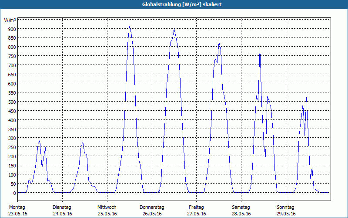Click the chart title 'Globalstrahlung [W/m²] skaliert'
Viewport: 348px width, 218px height.
click(x=182, y=4)
